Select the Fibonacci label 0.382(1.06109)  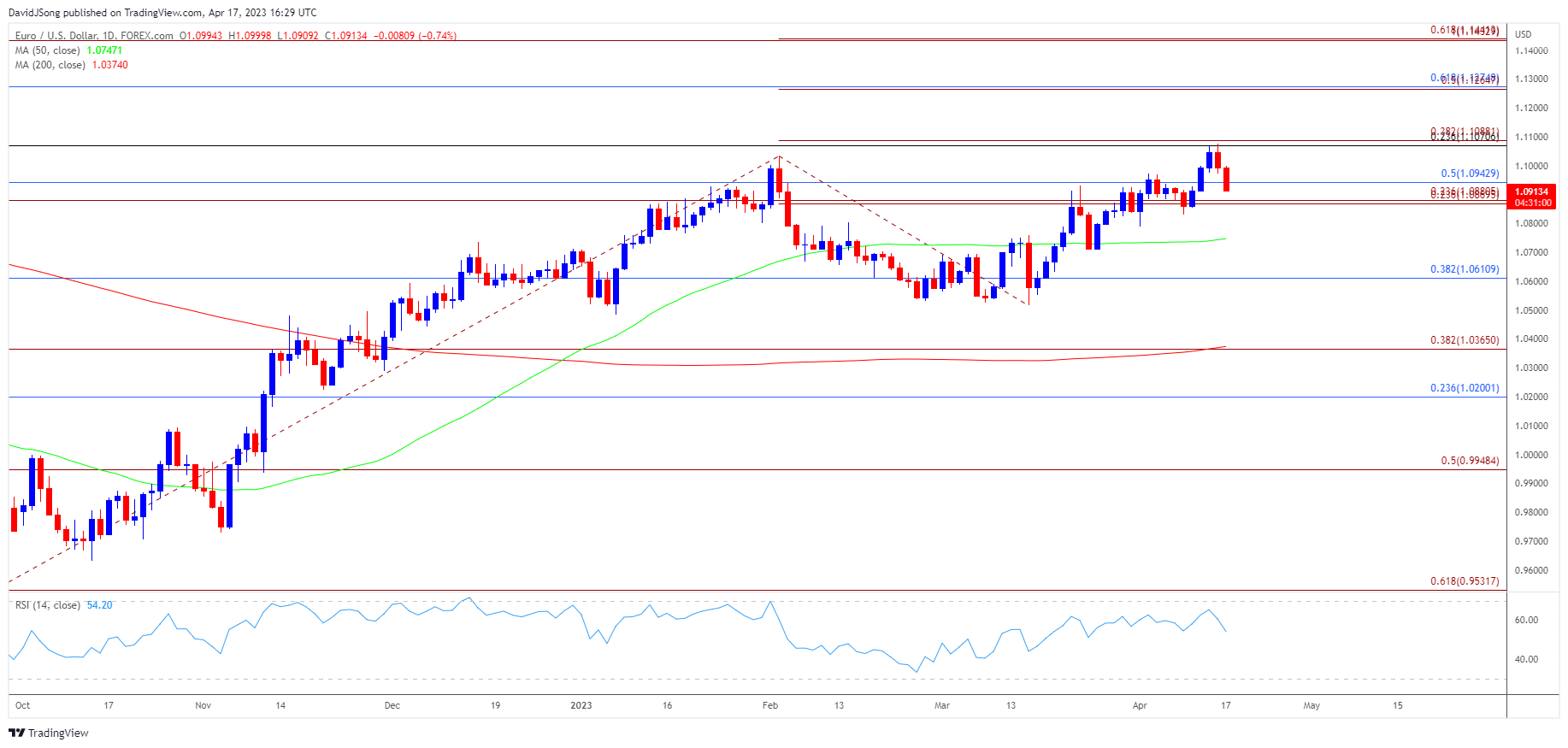point(1465,269)
